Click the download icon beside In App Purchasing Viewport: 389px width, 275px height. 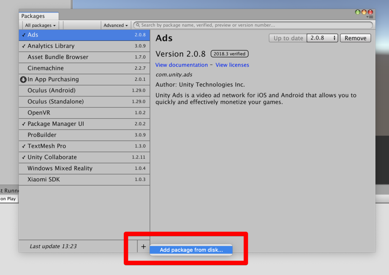(23, 80)
